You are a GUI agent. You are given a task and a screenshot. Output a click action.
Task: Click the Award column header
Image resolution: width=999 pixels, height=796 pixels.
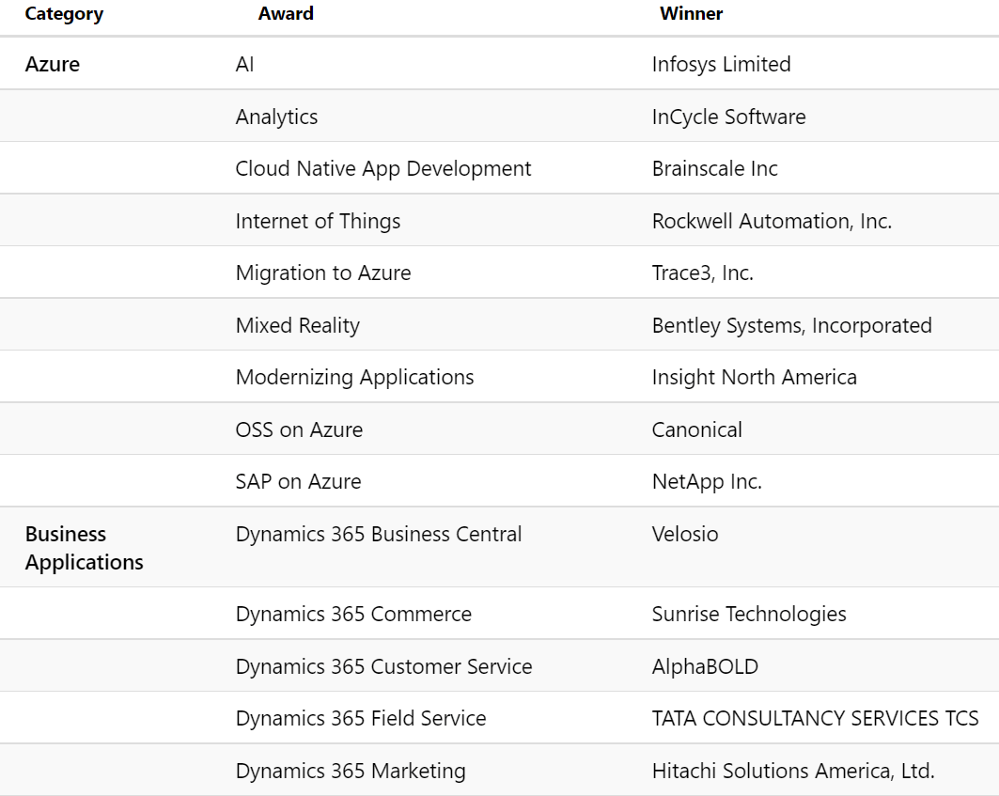286,13
